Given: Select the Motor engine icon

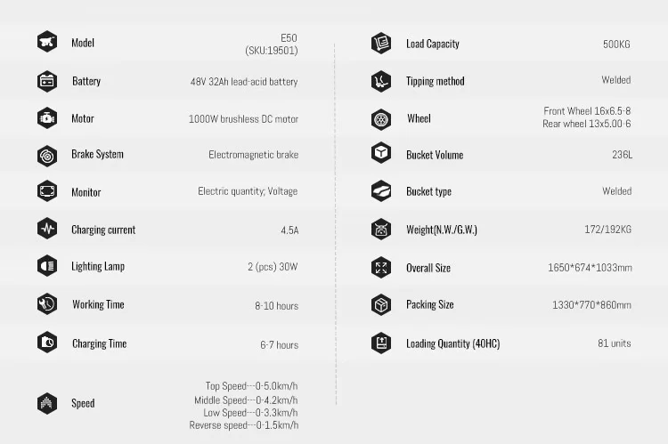Looking at the screenshot, I should [47, 118].
